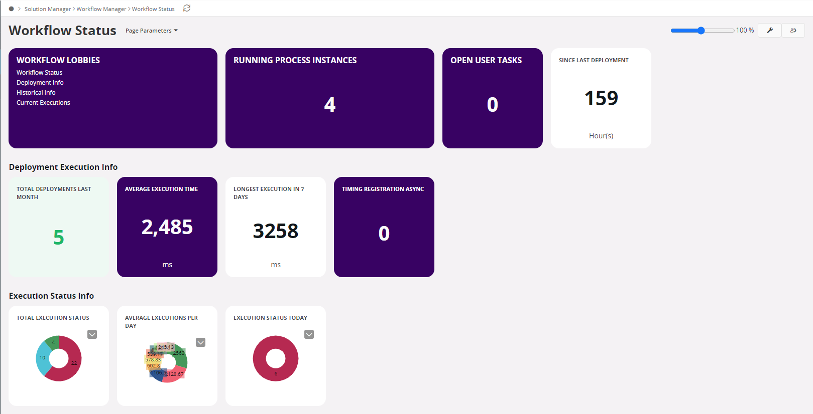Image resolution: width=813 pixels, height=414 pixels.
Task: Click the Deployment Execution Info heading
Action: pos(63,167)
